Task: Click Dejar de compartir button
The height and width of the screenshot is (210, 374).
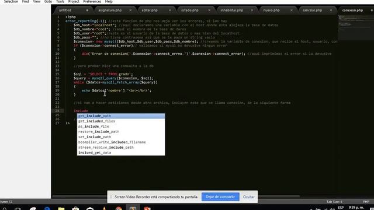Action: [x=220, y=197]
